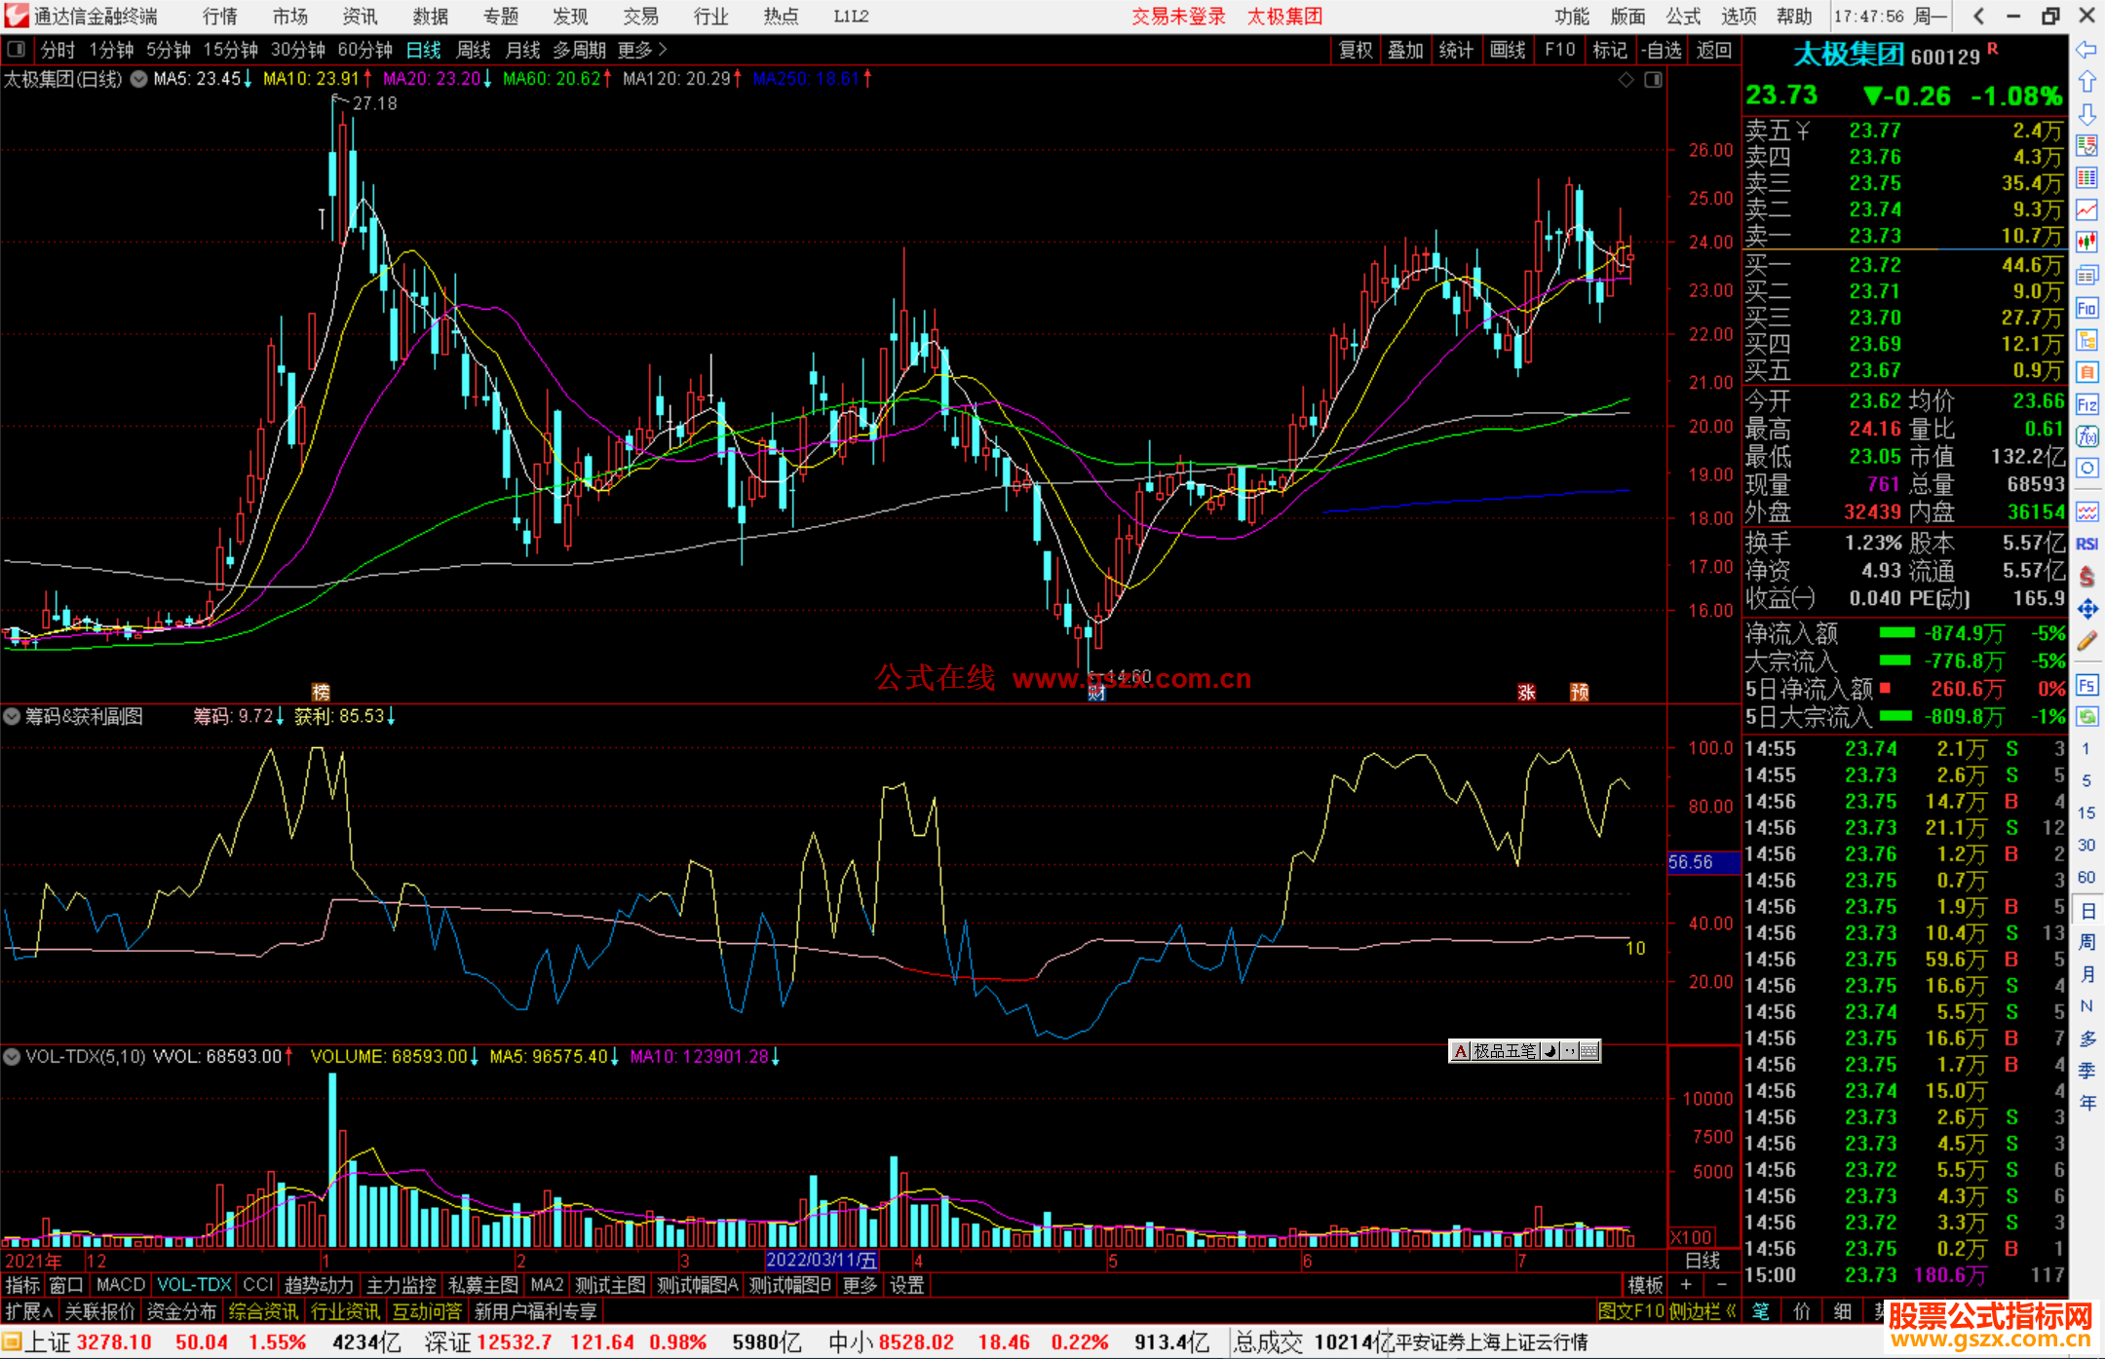Click the previous page arrow in title bar
This screenshot has width=2105, height=1359.
(x=1978, y=17)
